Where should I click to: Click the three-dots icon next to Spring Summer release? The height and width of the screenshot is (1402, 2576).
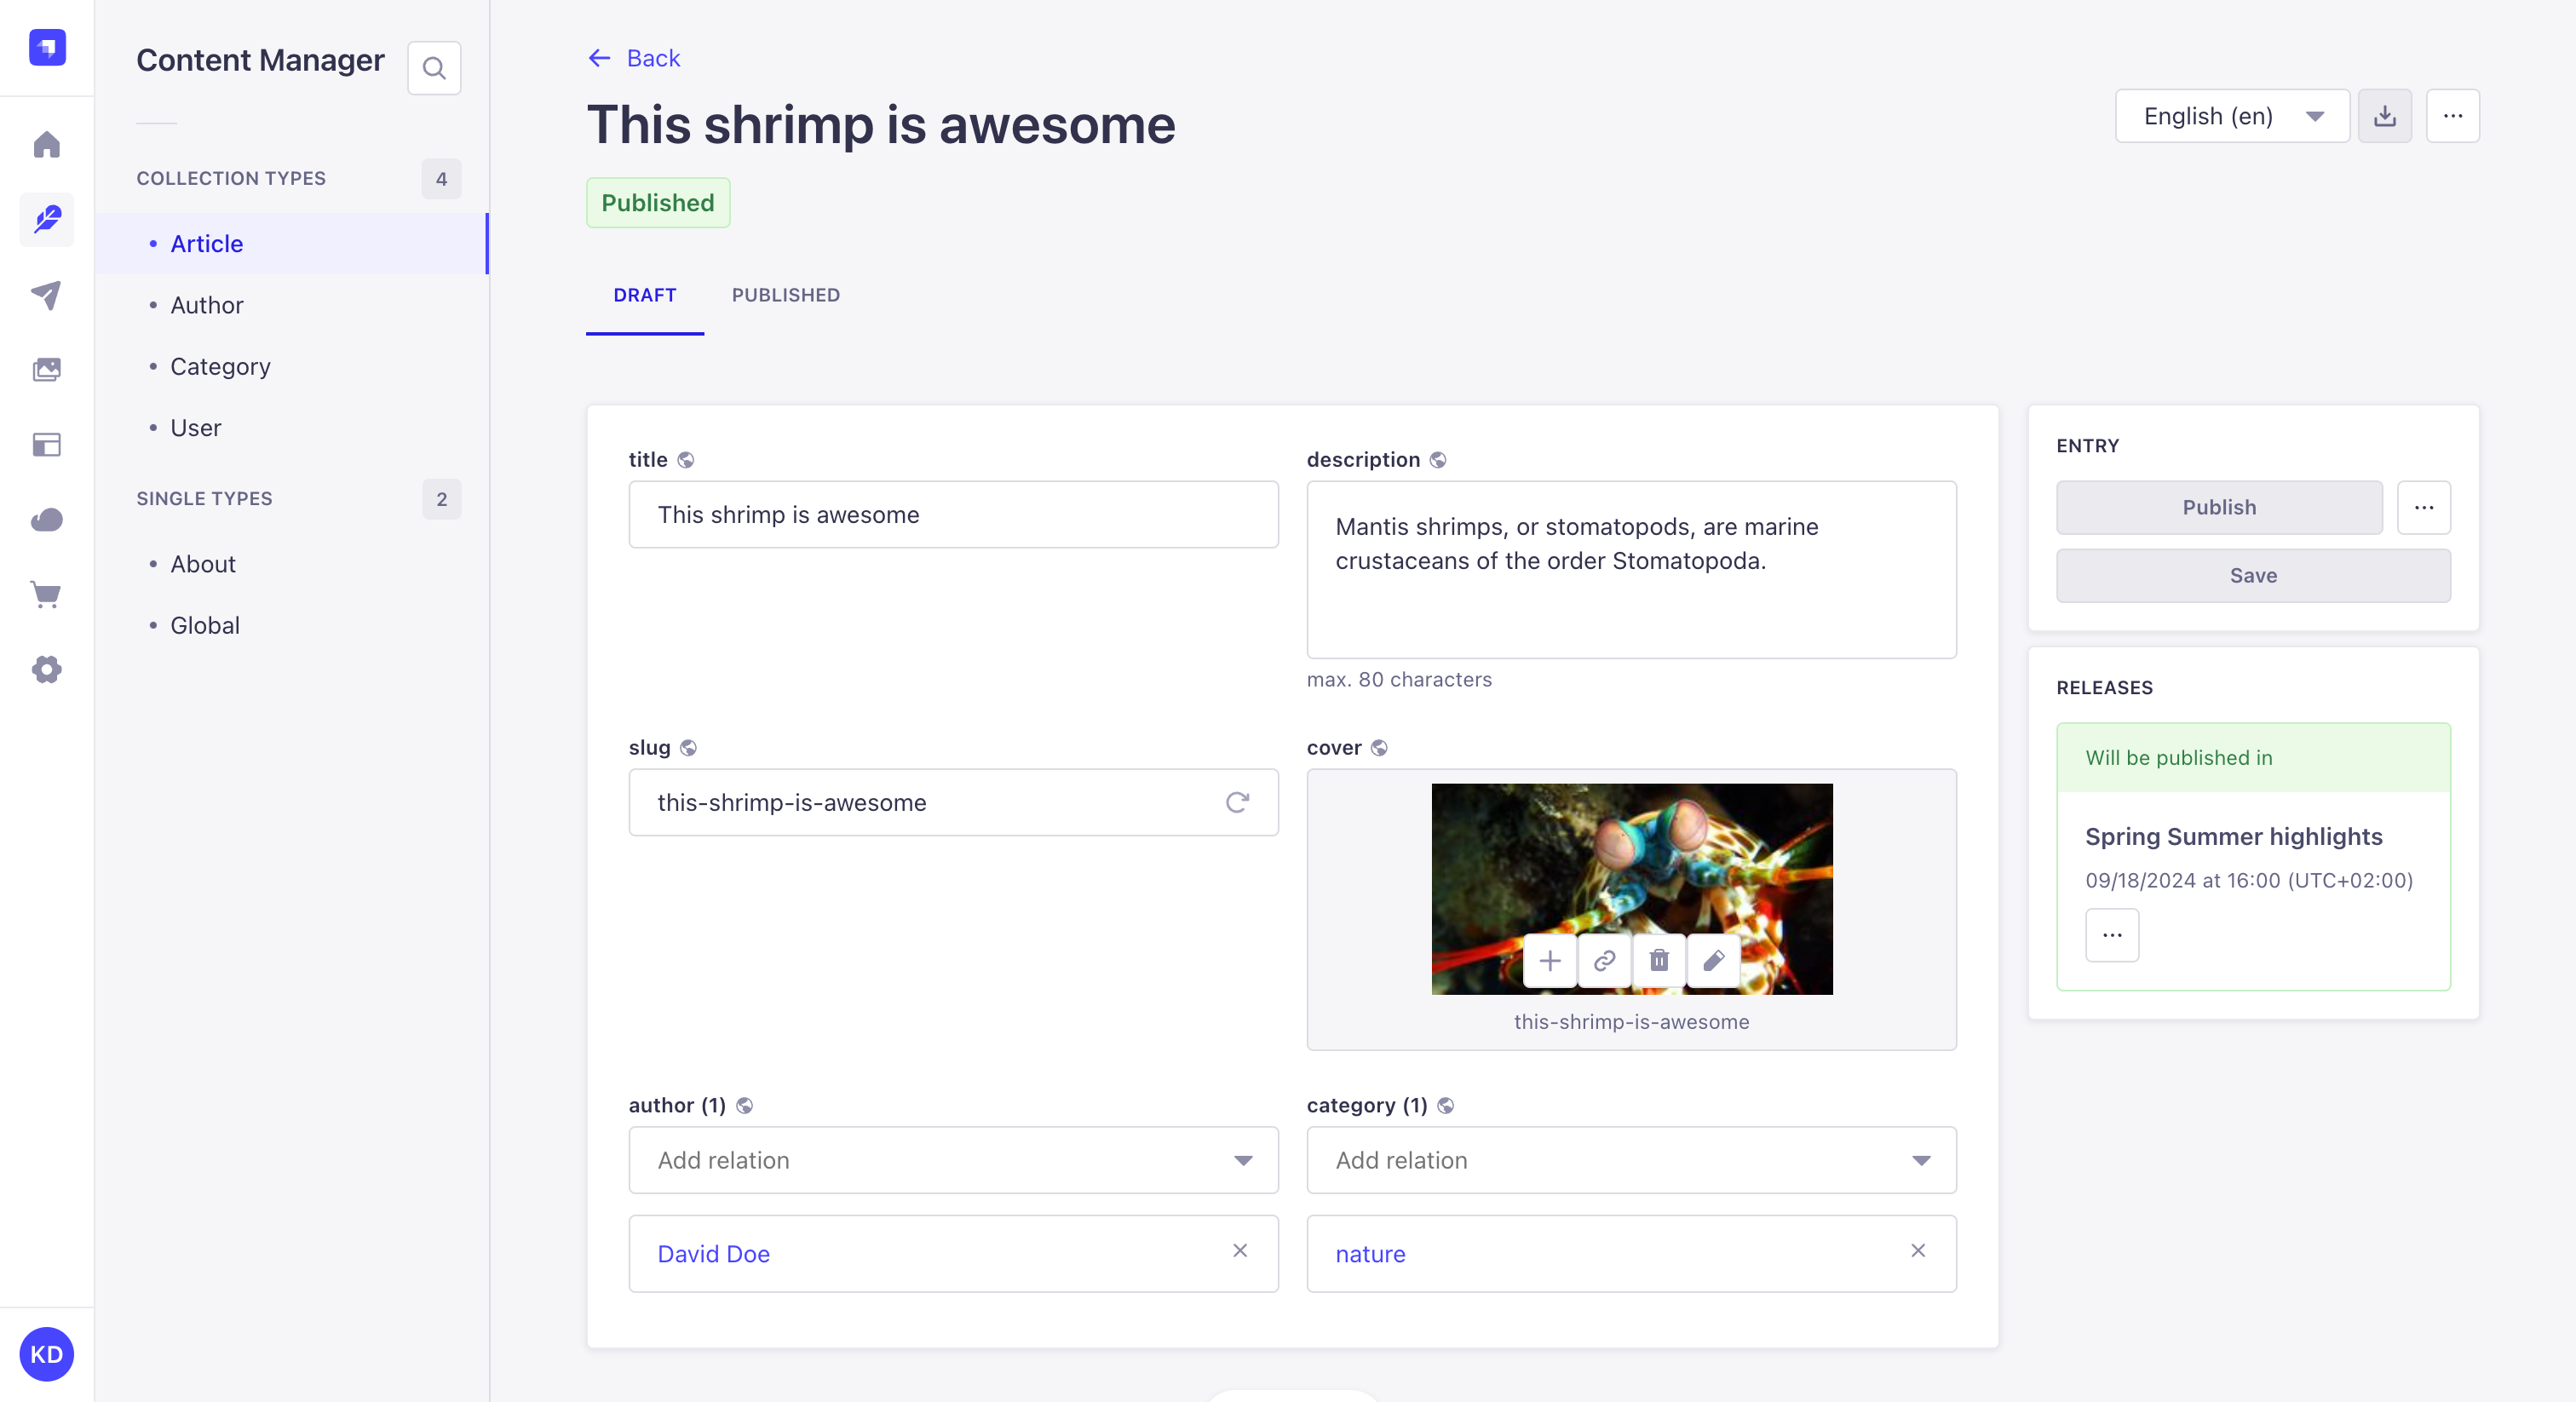click(2112, 933)
